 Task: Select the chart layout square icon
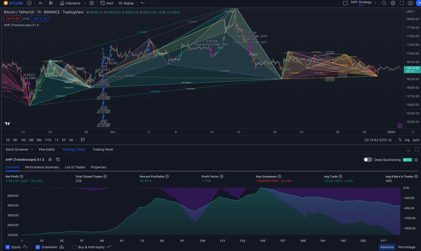coord(345,3)
